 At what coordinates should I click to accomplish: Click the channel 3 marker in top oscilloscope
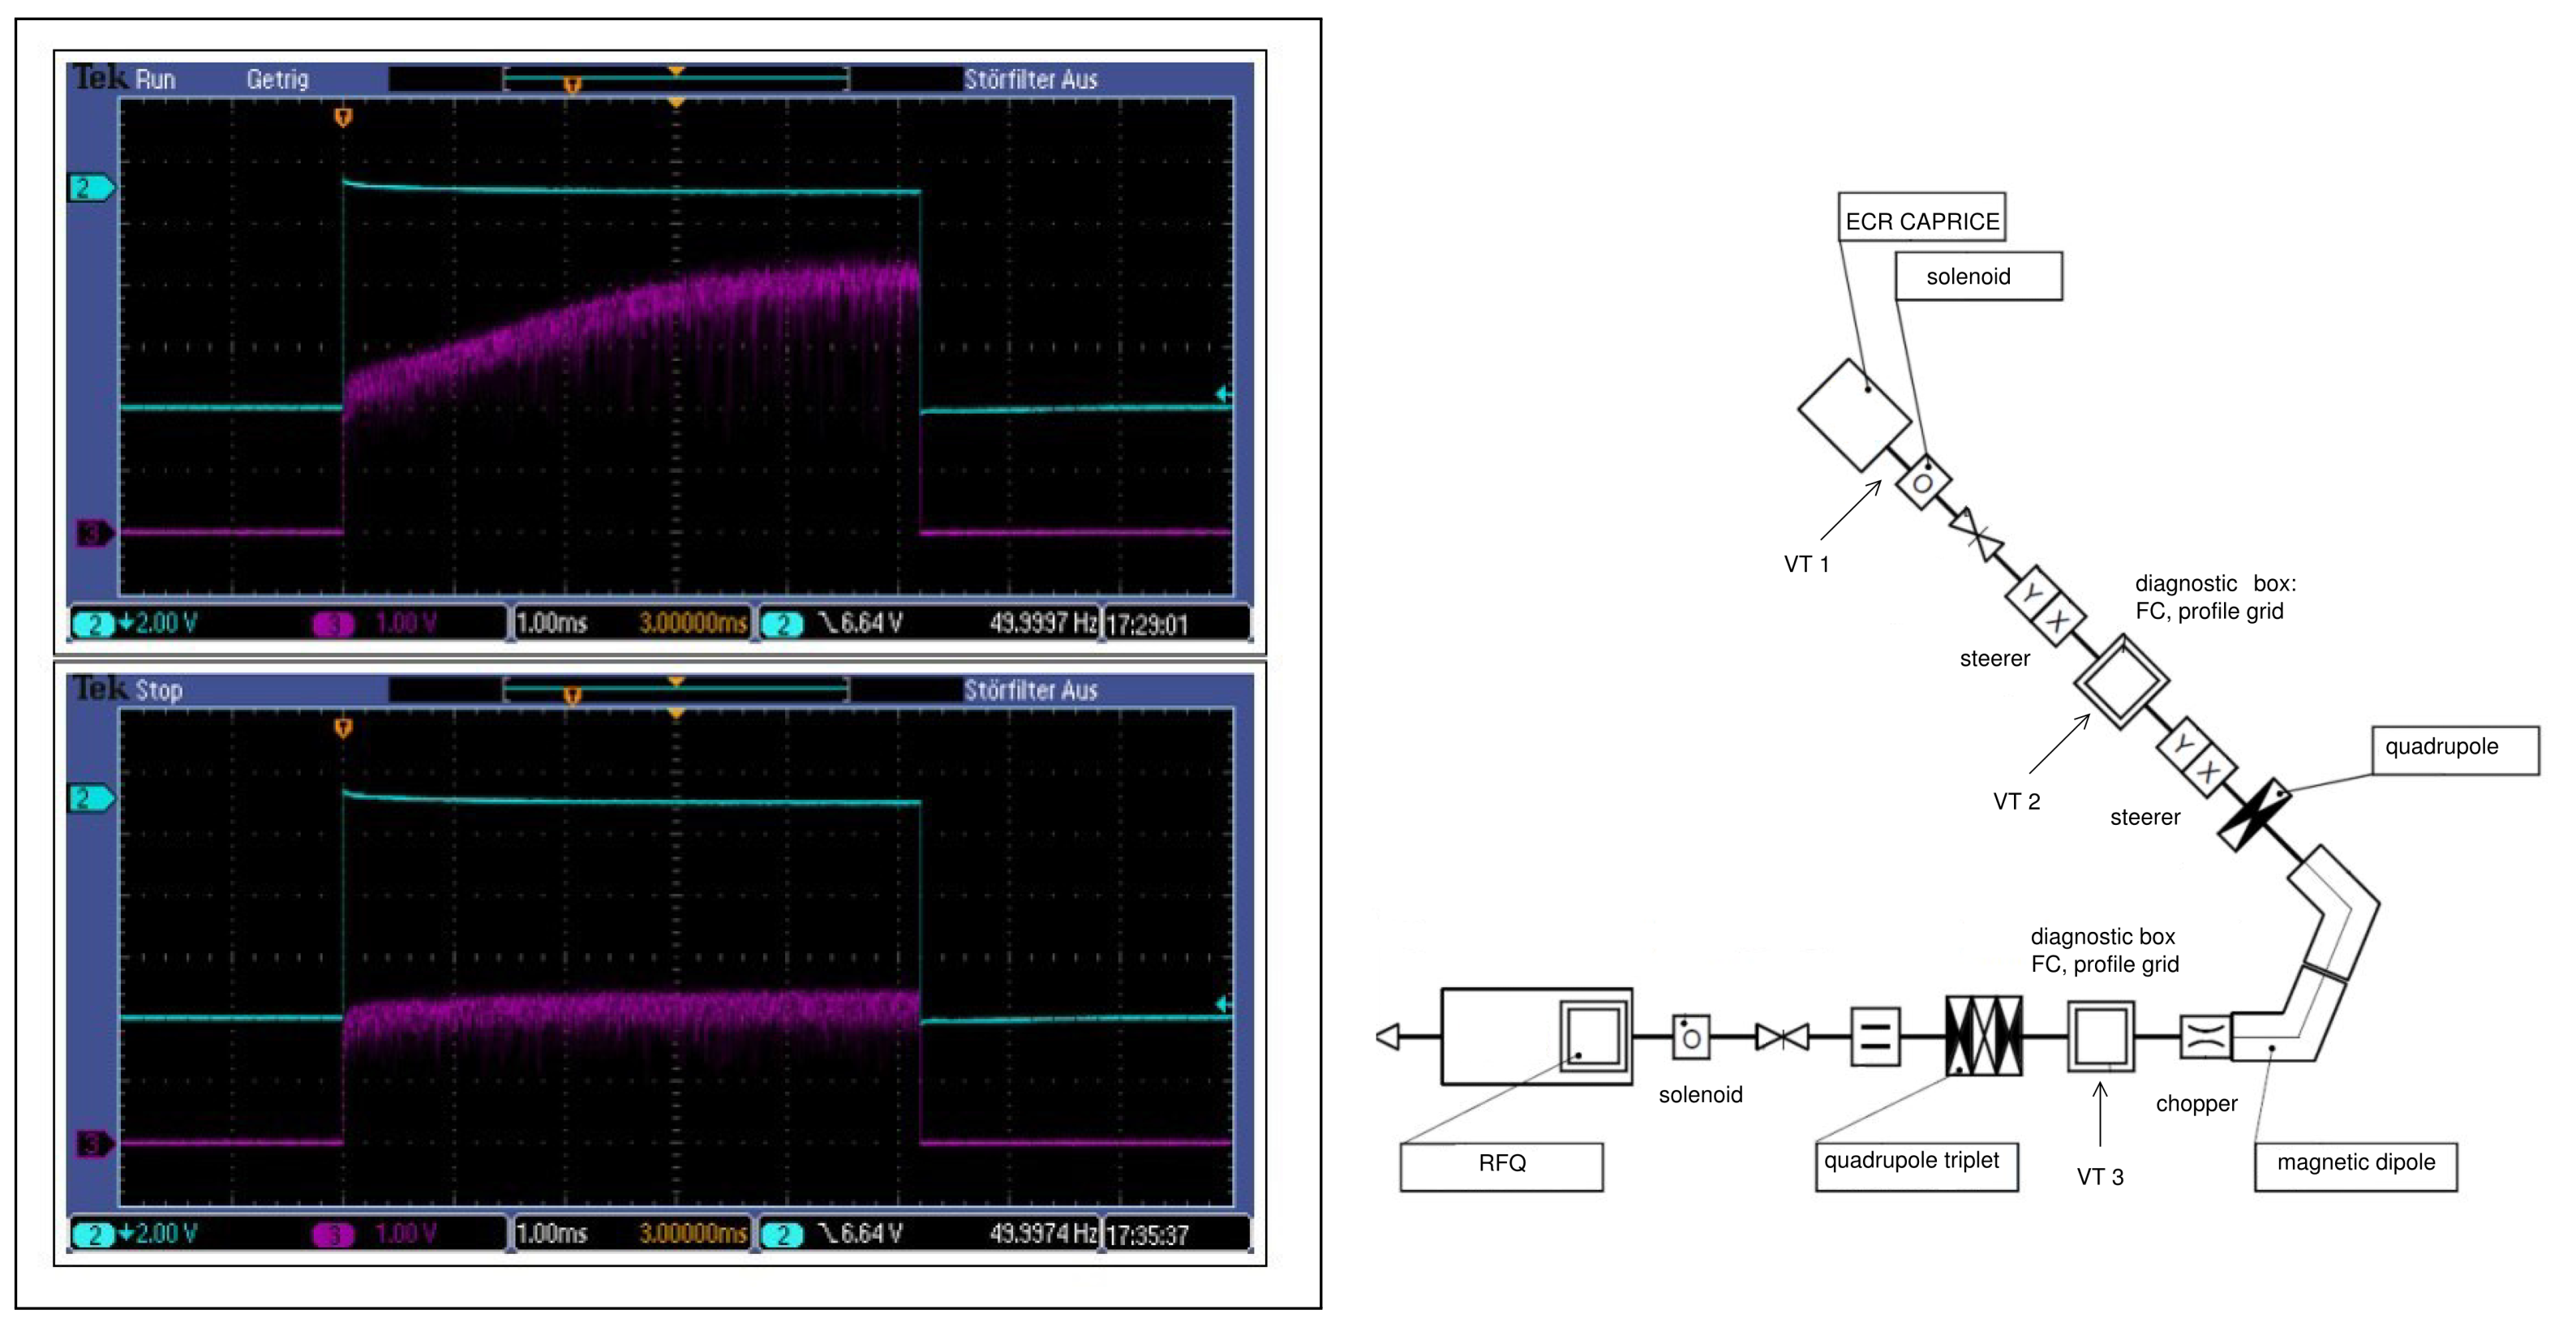click(93, 533)
